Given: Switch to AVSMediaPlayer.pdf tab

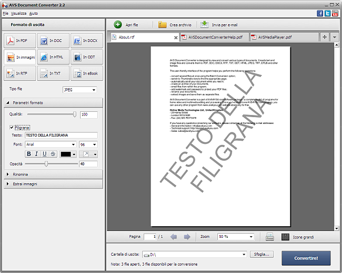Looking at the screenshot, I should (x=285, y=37).
